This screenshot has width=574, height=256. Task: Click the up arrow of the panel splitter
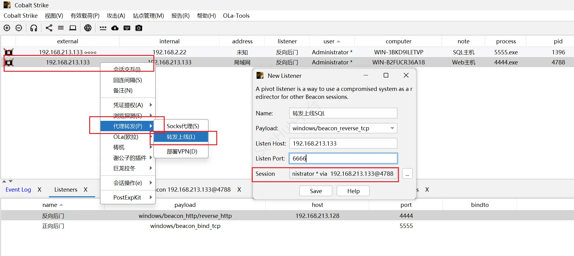pyautogui.click(x=4, y=181)
